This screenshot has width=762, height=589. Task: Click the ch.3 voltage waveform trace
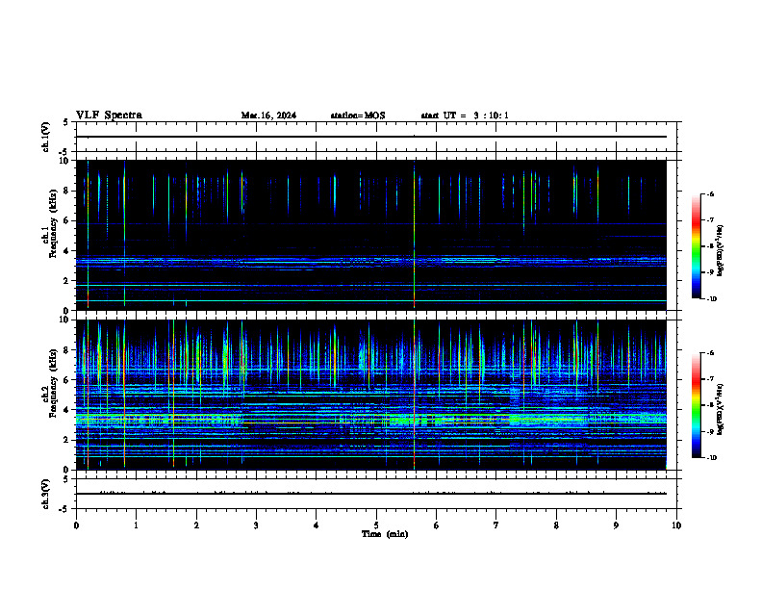tap(370, 494)
